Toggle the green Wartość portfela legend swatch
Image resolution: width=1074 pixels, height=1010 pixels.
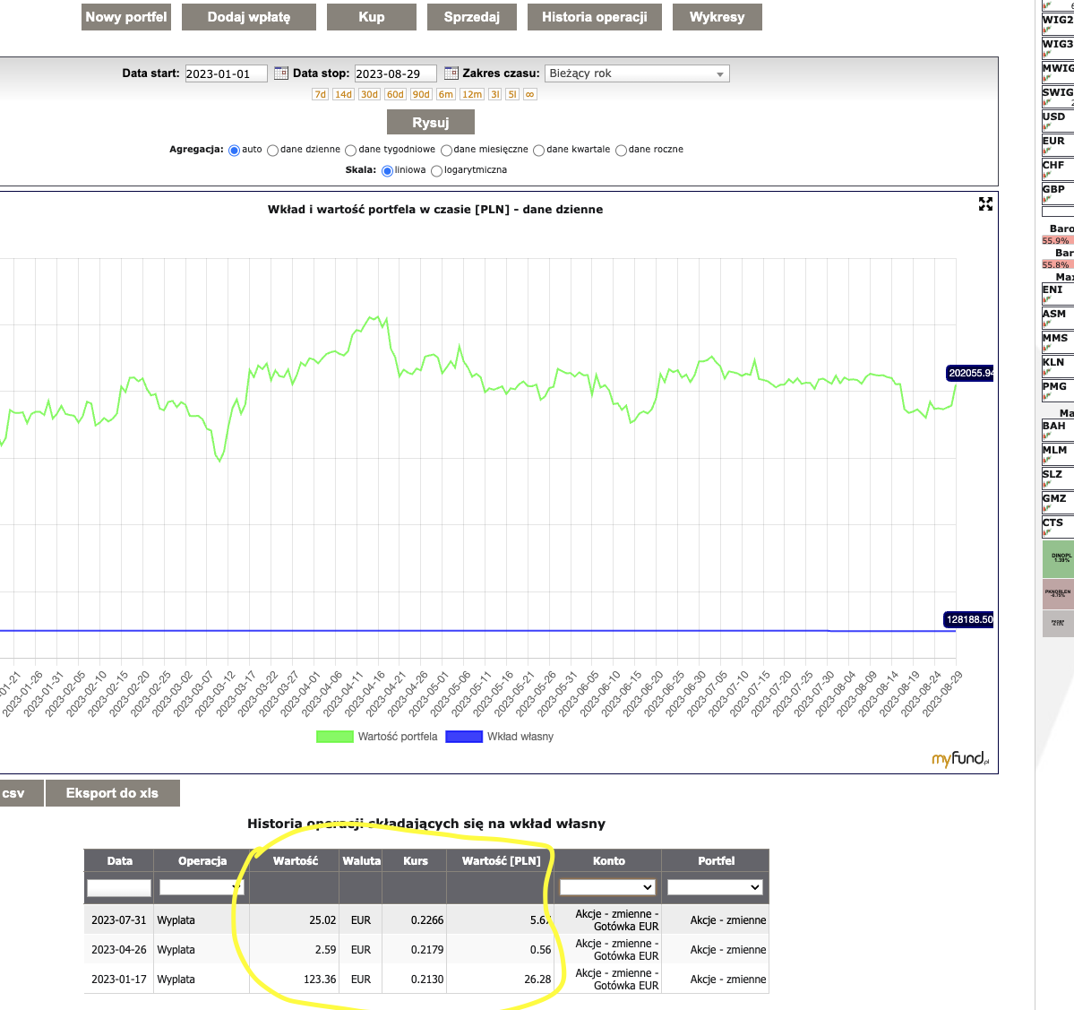point(335,737)
